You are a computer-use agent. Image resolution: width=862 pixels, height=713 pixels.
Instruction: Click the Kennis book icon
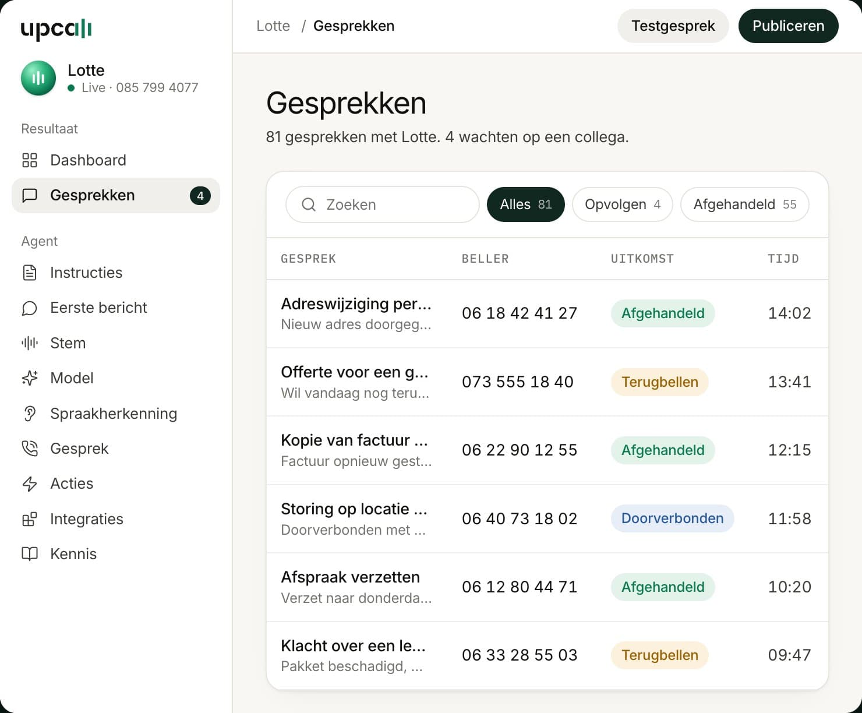[30, 554]
